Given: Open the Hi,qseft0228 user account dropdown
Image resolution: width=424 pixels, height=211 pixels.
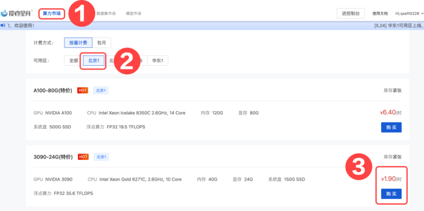Looking at the screenshot, I should [x=409, y=13].
